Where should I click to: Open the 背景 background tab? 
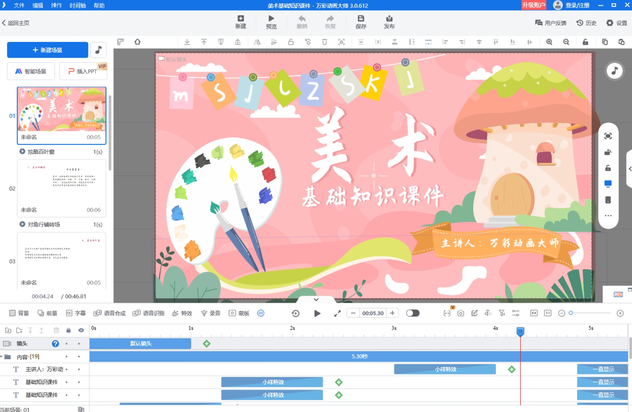click(x=19, y=313)
